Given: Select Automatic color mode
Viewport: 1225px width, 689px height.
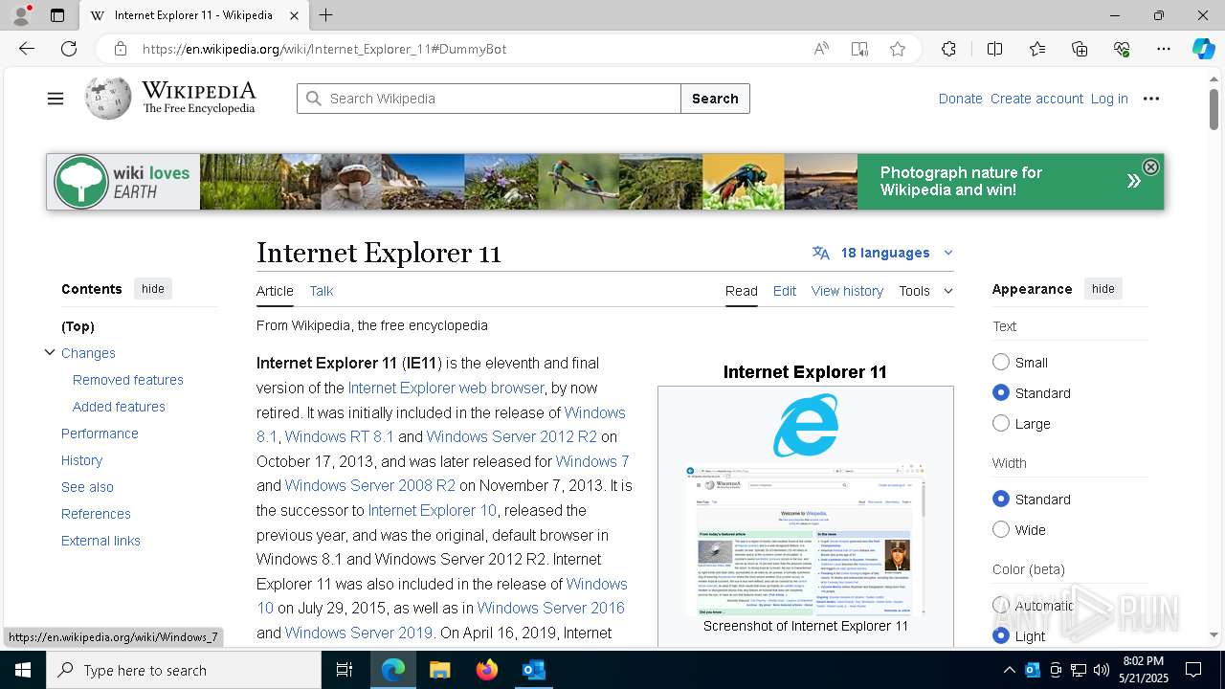Looking at the screenshot, I should point(1001,605).
